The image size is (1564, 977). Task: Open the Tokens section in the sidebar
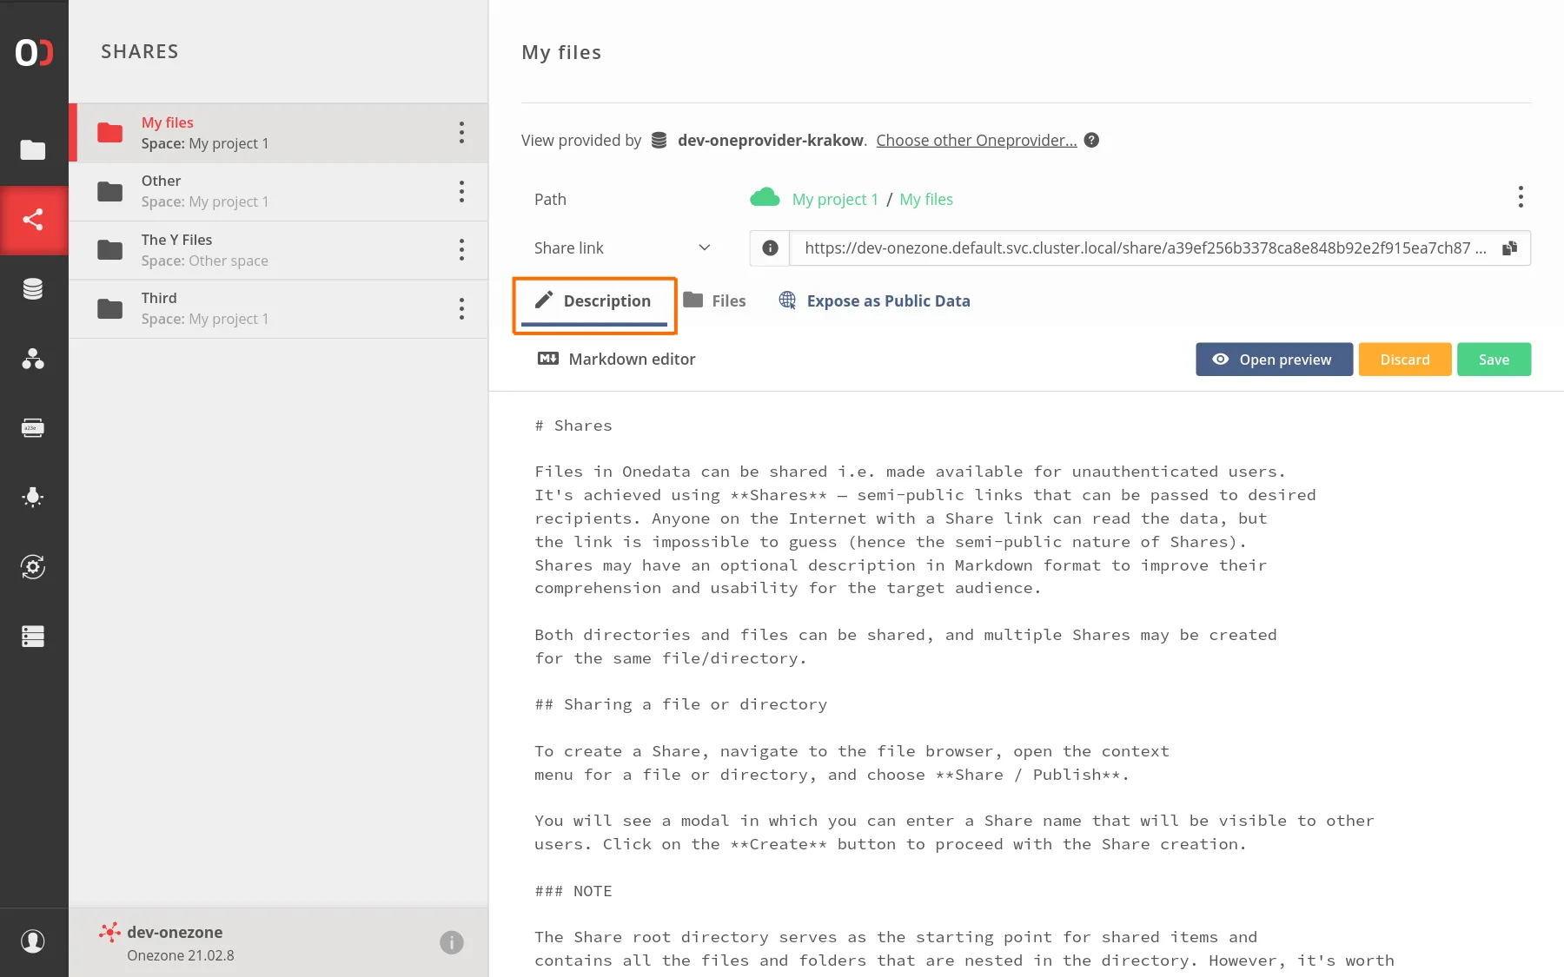tap(34, 427)
